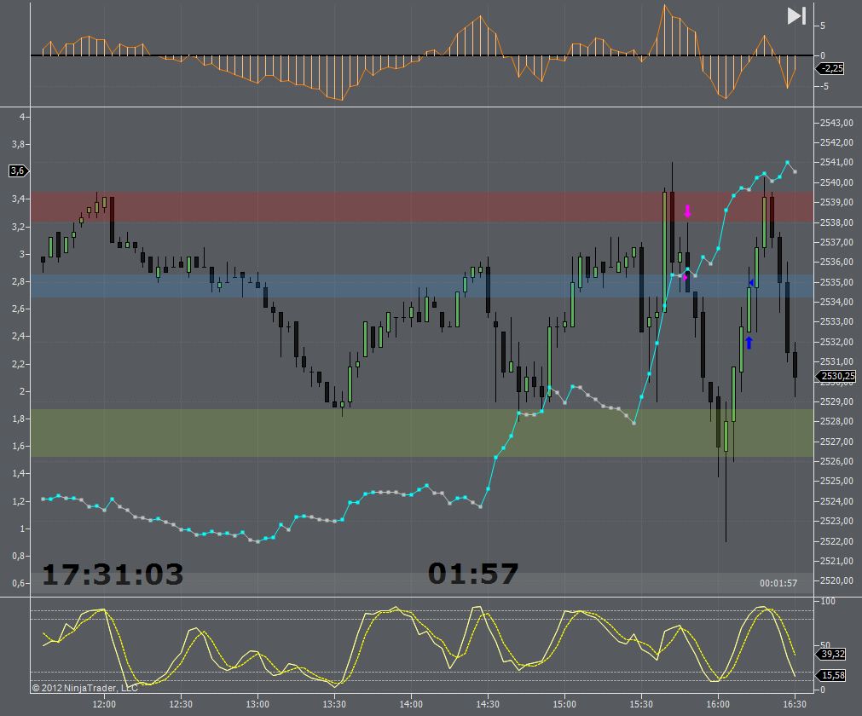This screenshot has width=862, height=716.
Task: Click the small blue left-pointing triangle marker
Action: (751, 282)
